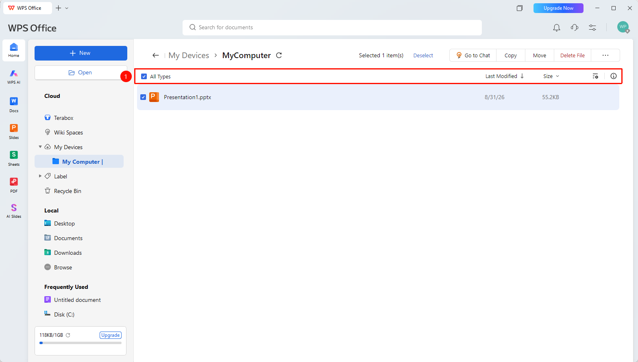Click the Deselect link
This screenshot has height=362, width=638.
pos(423,56)
